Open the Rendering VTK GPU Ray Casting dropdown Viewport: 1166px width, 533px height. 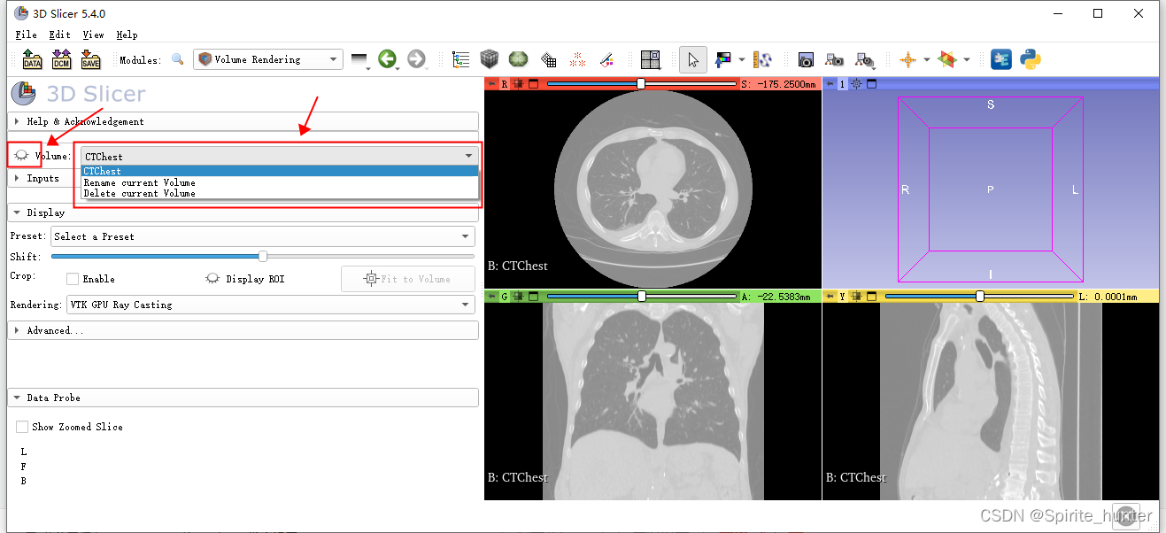click(270, 305)
